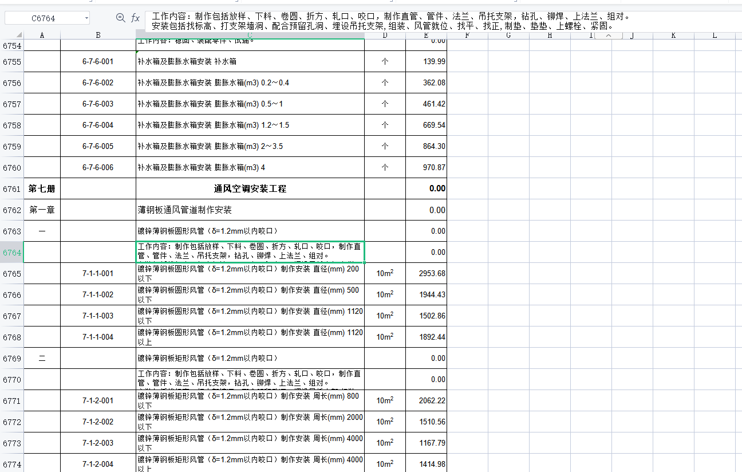The height and width of the screenshot is (472, 742).
Task: Click code cell 7-1-2-002
Action: point(98,422)
